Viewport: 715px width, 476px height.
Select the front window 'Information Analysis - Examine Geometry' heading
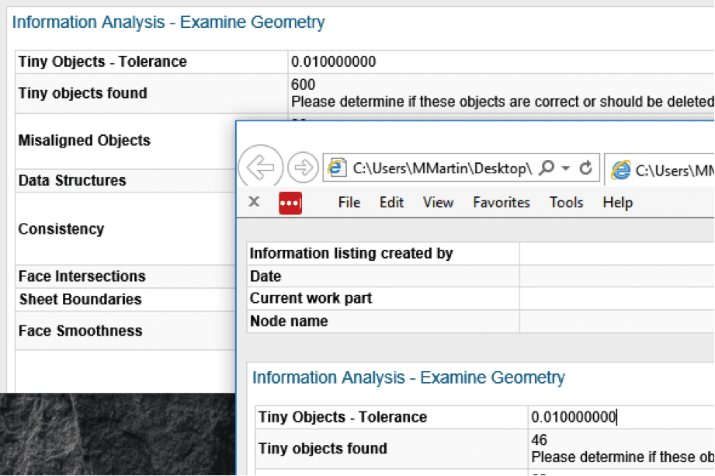pyautogui.click(x=408, y=377)
